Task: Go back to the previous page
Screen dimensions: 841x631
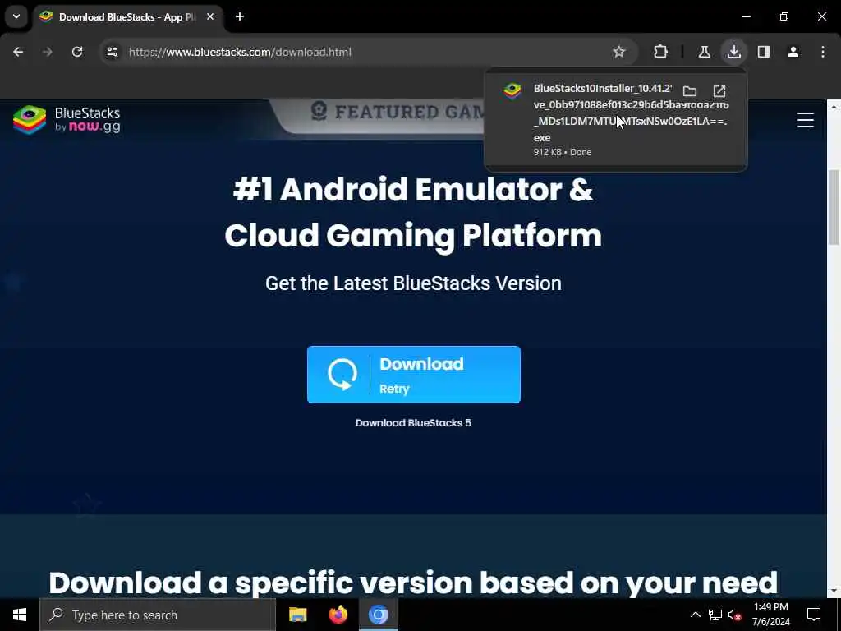Action: pos(18,52)
